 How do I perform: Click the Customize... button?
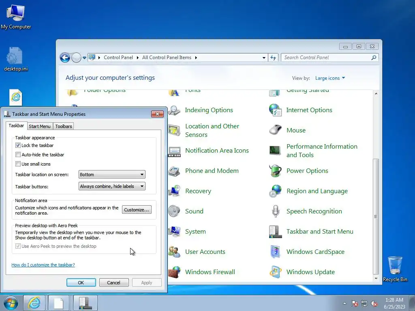click(x=137, y=210)
